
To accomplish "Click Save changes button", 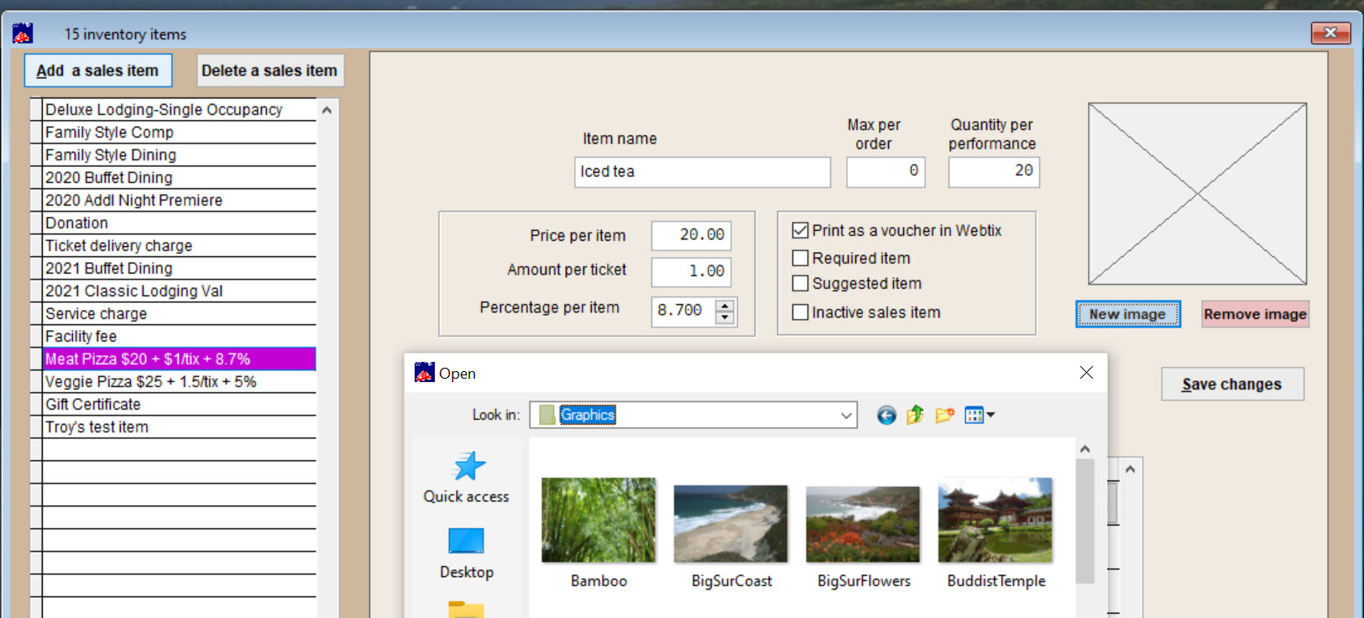I will [1232, 384].
